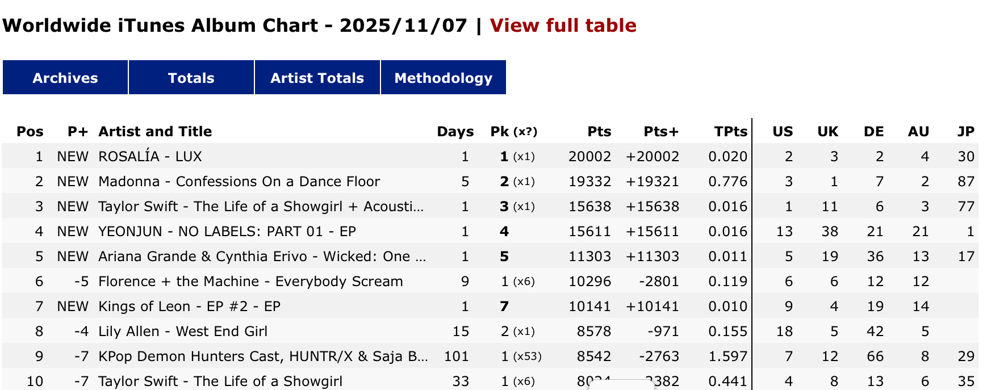Go to the Totals section
The width and height of the screenshot is (991, 390).
coord(191,78)
